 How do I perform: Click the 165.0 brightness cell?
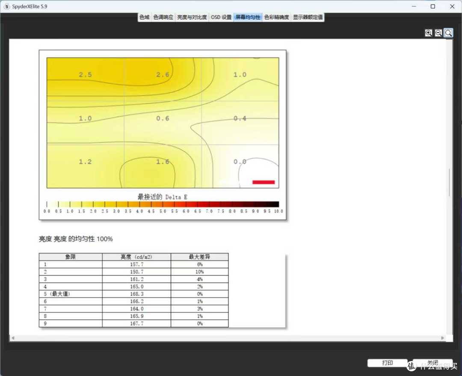point(136,287)
